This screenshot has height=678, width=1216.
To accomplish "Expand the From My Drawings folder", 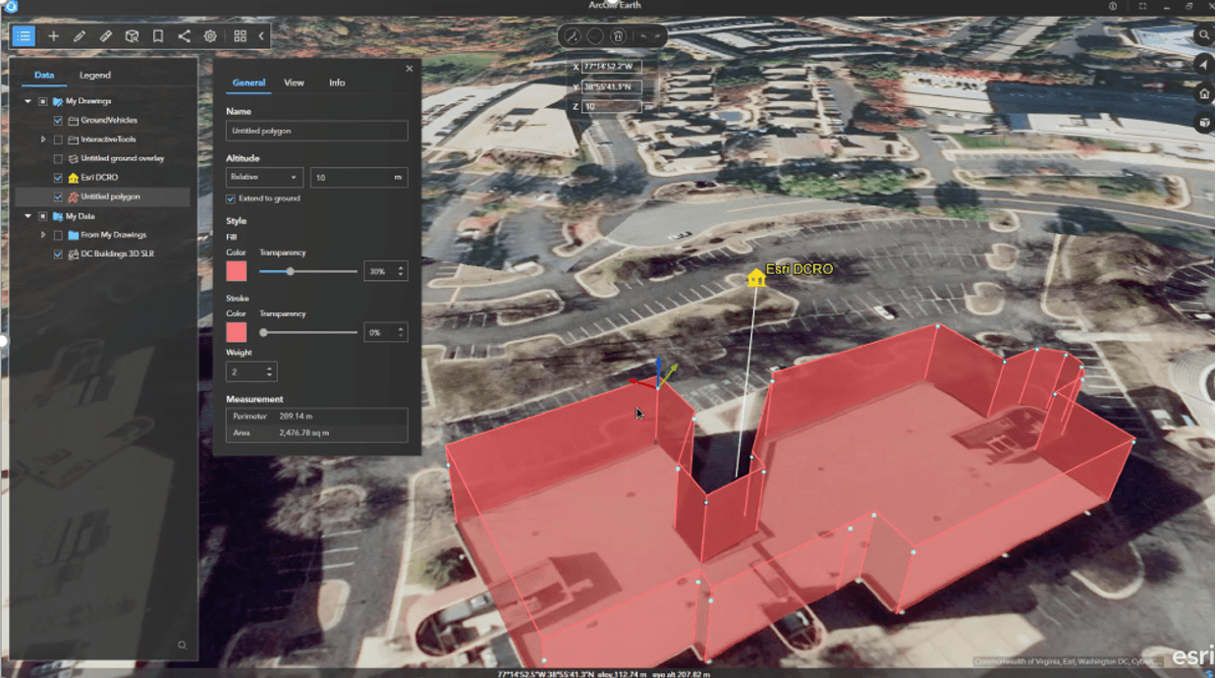I will 43,235.
